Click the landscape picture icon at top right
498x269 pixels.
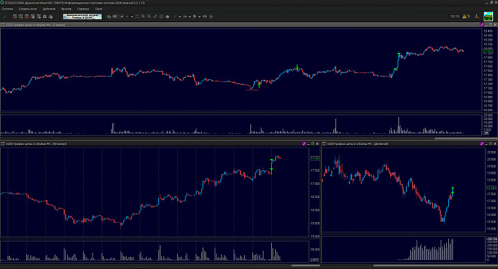[x=488, y=17]
